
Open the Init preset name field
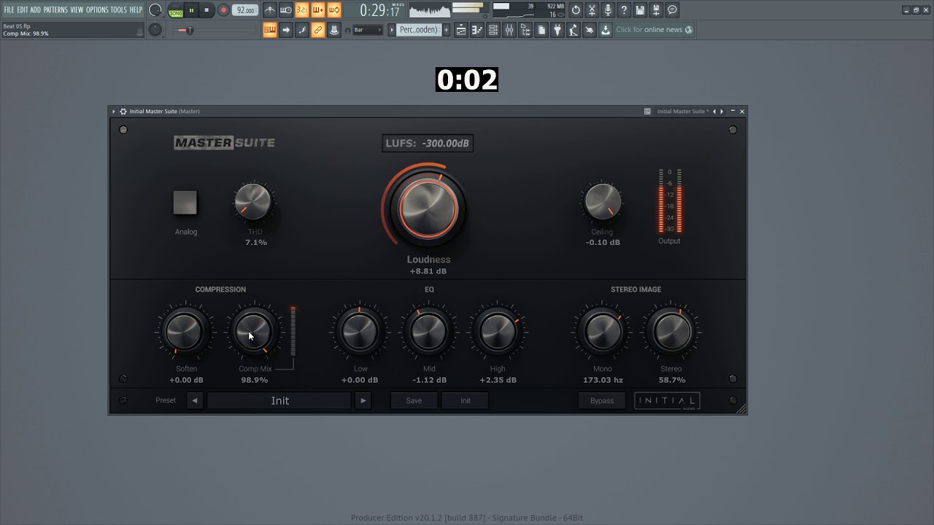click(x=279, y=400)
